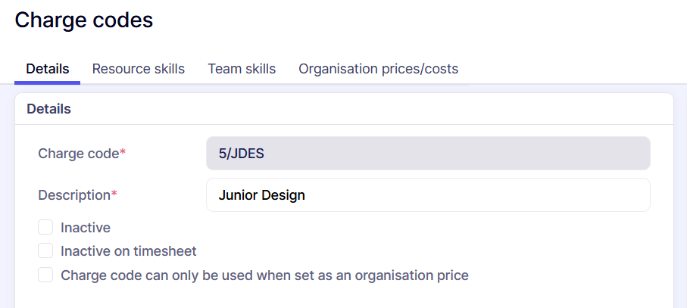Viewport: 687px width, 308px height.
Task: Click the Details section header
Action: pyautogui.click(x=48, y=109)
